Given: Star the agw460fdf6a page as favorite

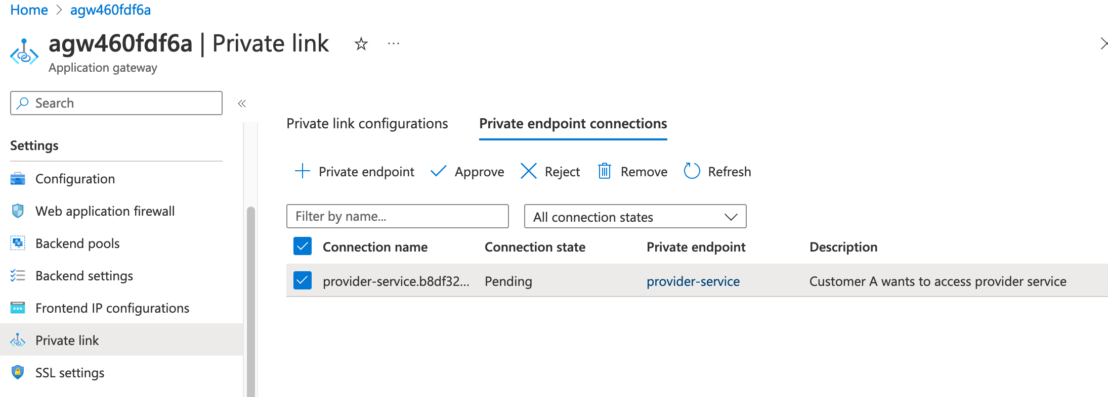Looking at the screenshot, I should click(361, 44).
